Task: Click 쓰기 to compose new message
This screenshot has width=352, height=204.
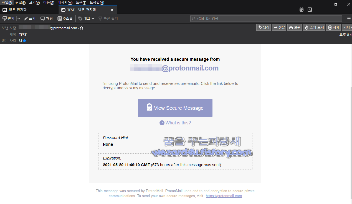Action: [30, 19]
